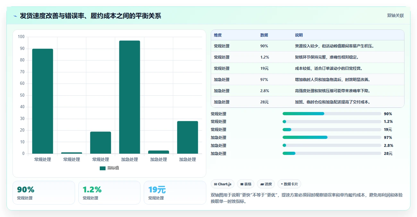Click the 数据 column header

click(264, 35)
